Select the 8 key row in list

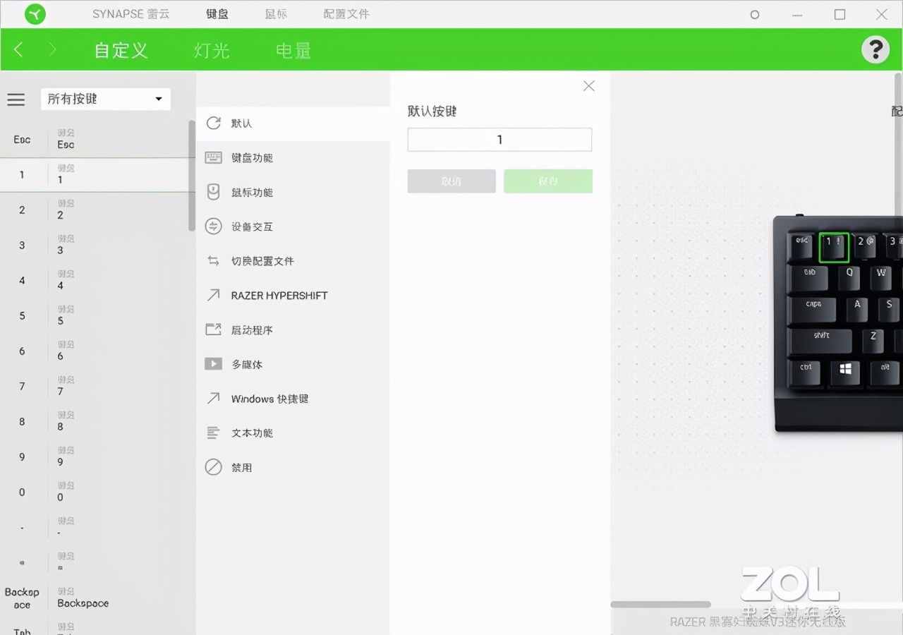tap(94, 422)
